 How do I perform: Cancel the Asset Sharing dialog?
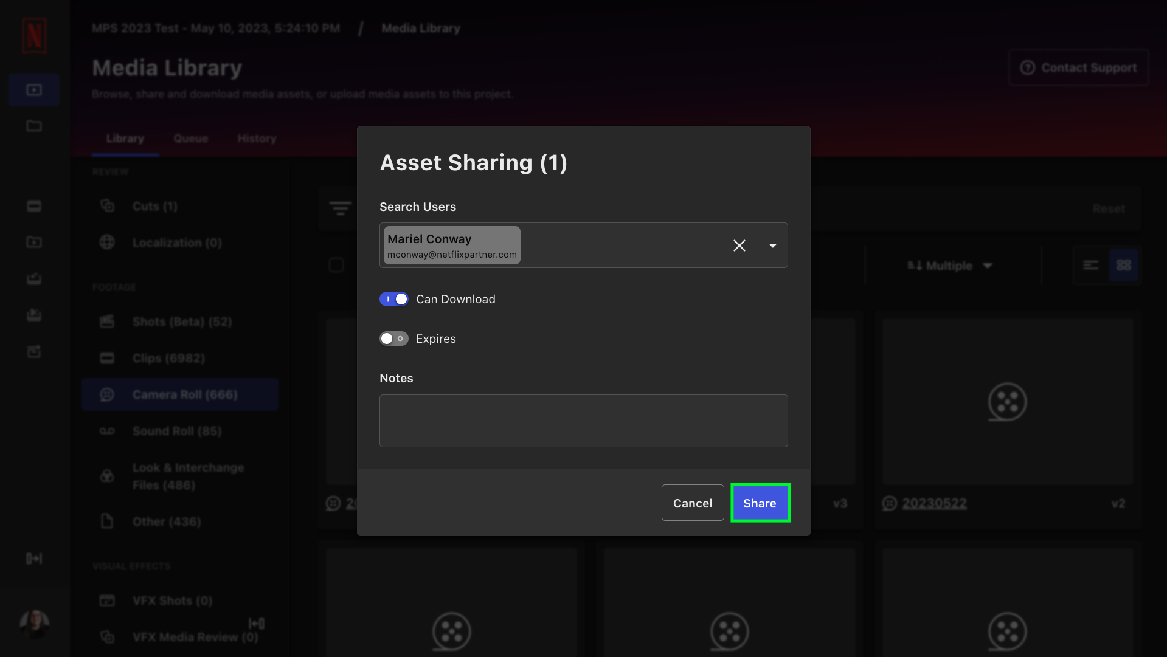click(693, 503)
